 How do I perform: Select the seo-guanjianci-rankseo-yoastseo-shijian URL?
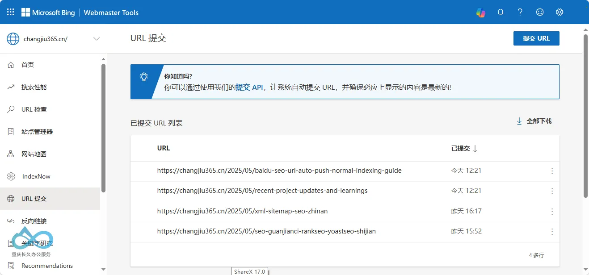266,231
